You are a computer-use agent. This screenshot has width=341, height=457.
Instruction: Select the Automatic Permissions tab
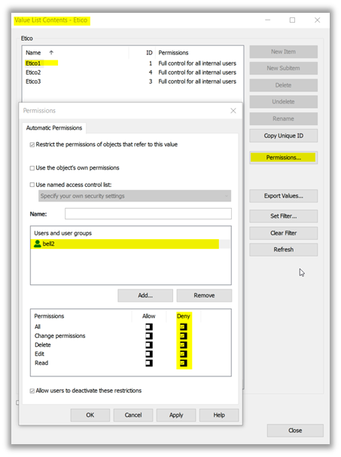54,127
